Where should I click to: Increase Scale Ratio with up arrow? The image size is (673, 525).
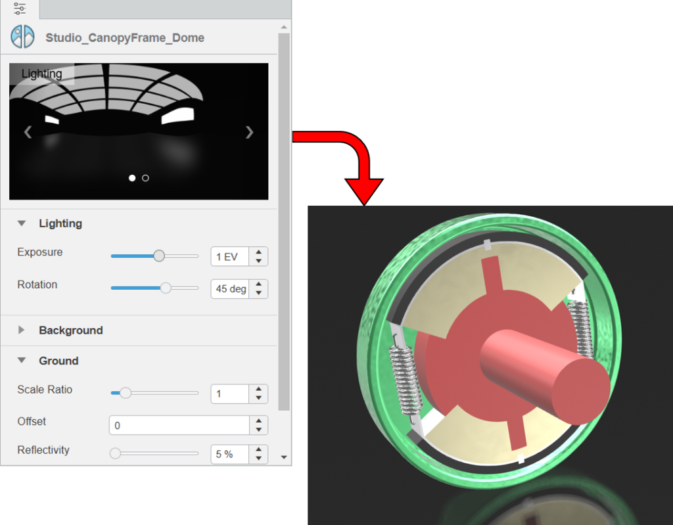pyautogui.click(x=258, y=389)
